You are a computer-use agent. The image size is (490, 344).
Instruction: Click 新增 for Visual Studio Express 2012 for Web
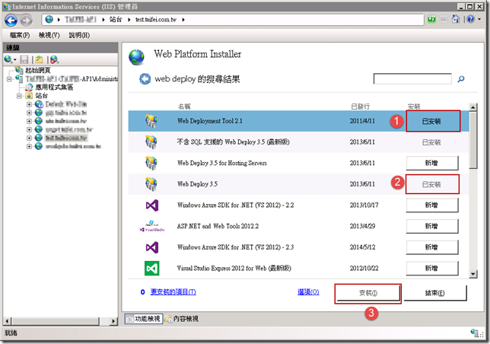(432, 269)
